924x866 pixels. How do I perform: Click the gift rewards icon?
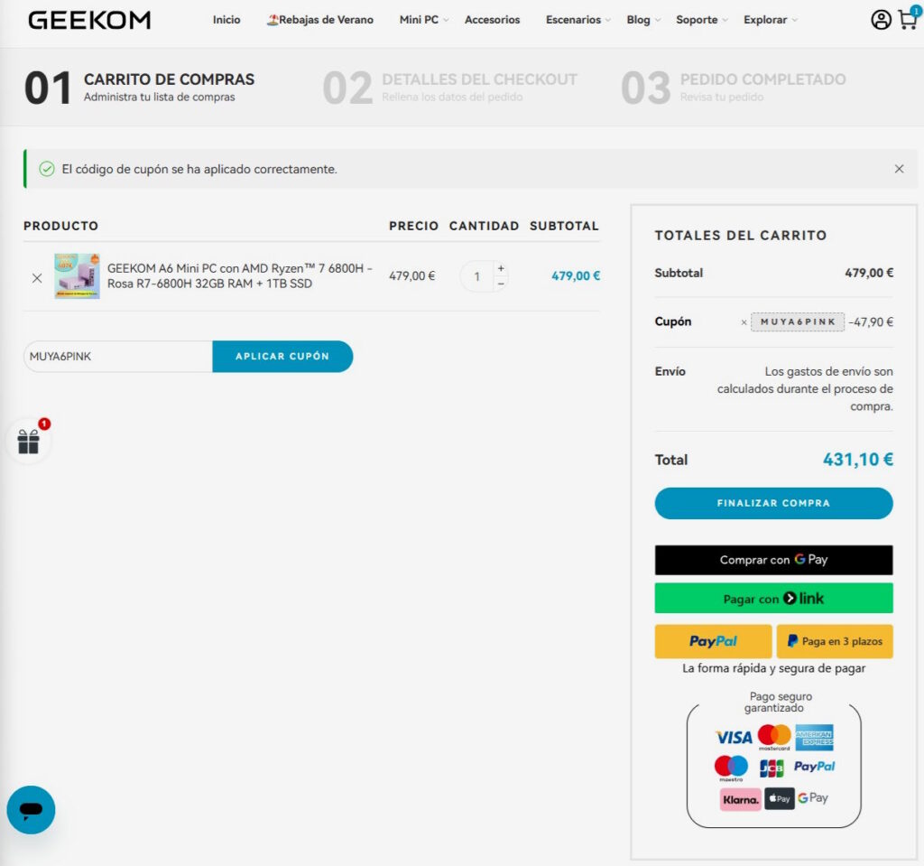click(29, 442)
